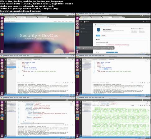The width and height of the screenshot is (151, 139).
Task: Click ami_name line in packer JSON frame
Action: (x=38, y=108)
